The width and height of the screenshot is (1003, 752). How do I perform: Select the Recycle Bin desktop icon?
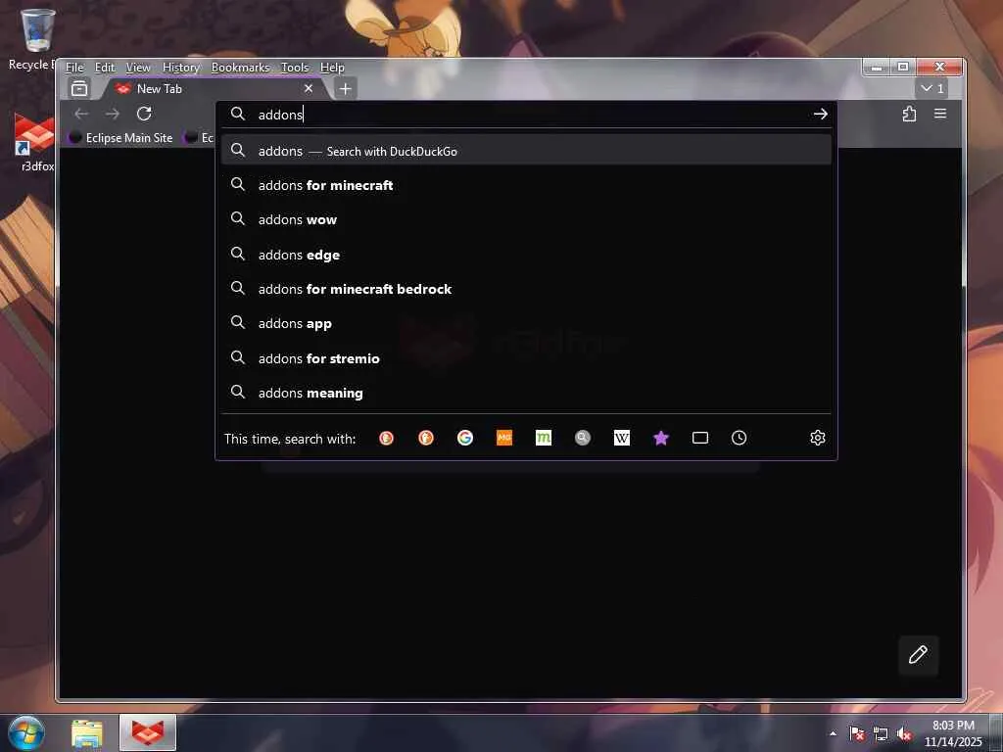pos(34,38)
